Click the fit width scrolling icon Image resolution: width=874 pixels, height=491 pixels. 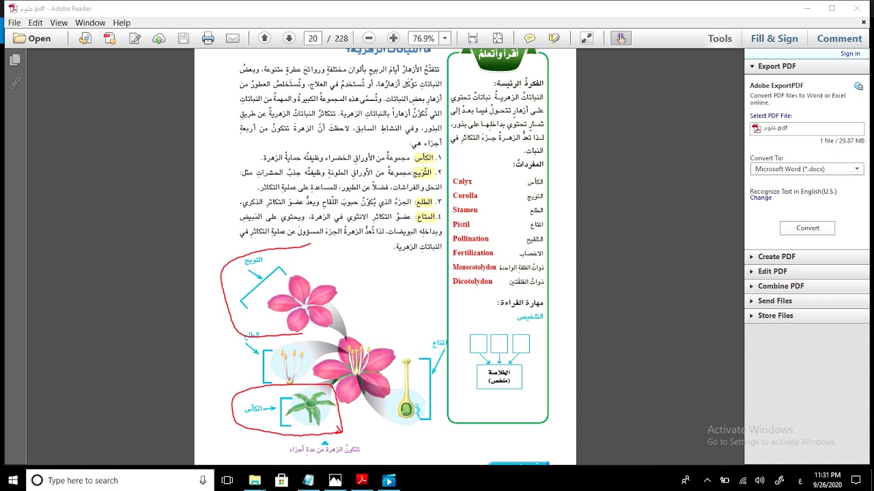tap(473, 38)
